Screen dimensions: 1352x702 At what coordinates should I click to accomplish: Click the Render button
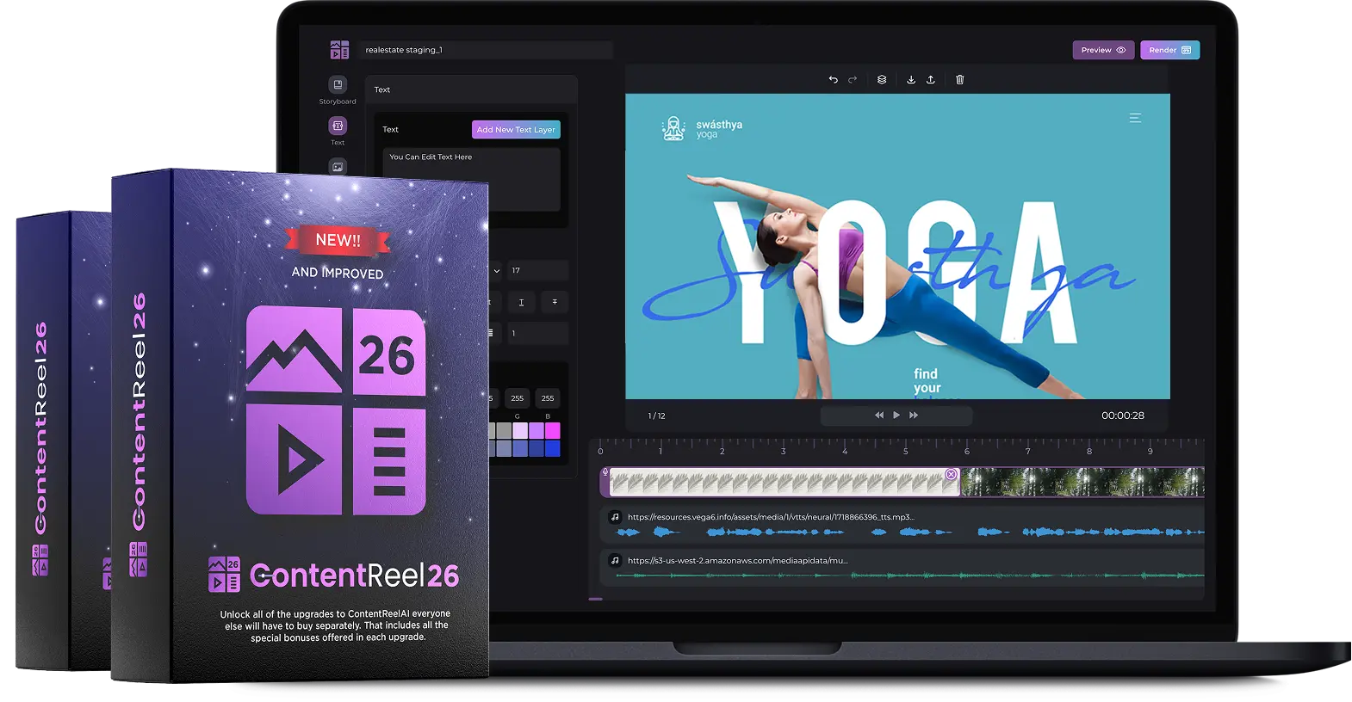[x=1169, y=50]
